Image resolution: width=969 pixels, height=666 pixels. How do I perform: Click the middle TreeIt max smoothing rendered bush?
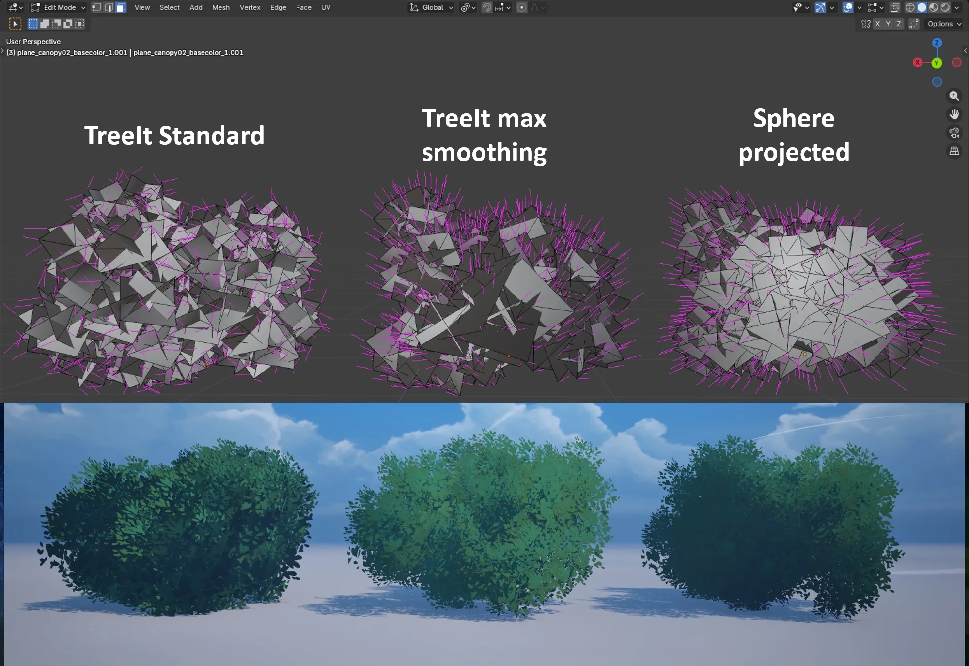coord(480,523)
